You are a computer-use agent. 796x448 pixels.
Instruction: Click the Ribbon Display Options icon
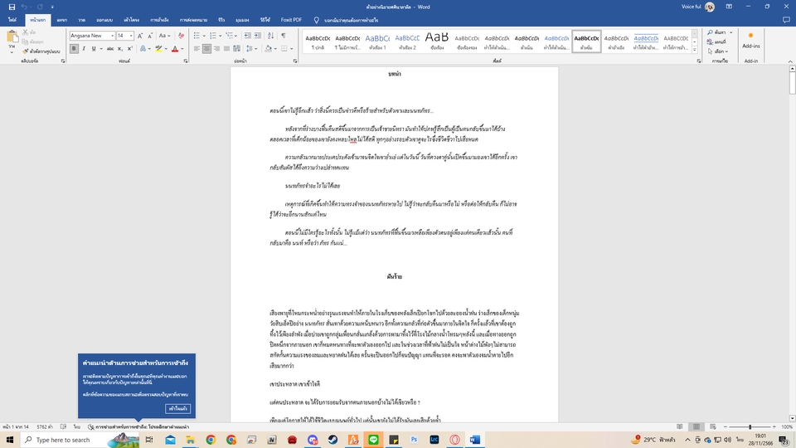click(x=729, y=7)
